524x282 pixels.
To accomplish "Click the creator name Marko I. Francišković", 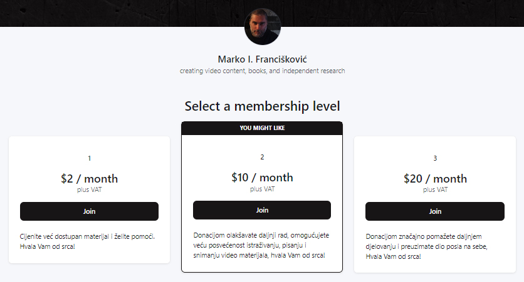I will pyautogui.click(x=262, y=59).
